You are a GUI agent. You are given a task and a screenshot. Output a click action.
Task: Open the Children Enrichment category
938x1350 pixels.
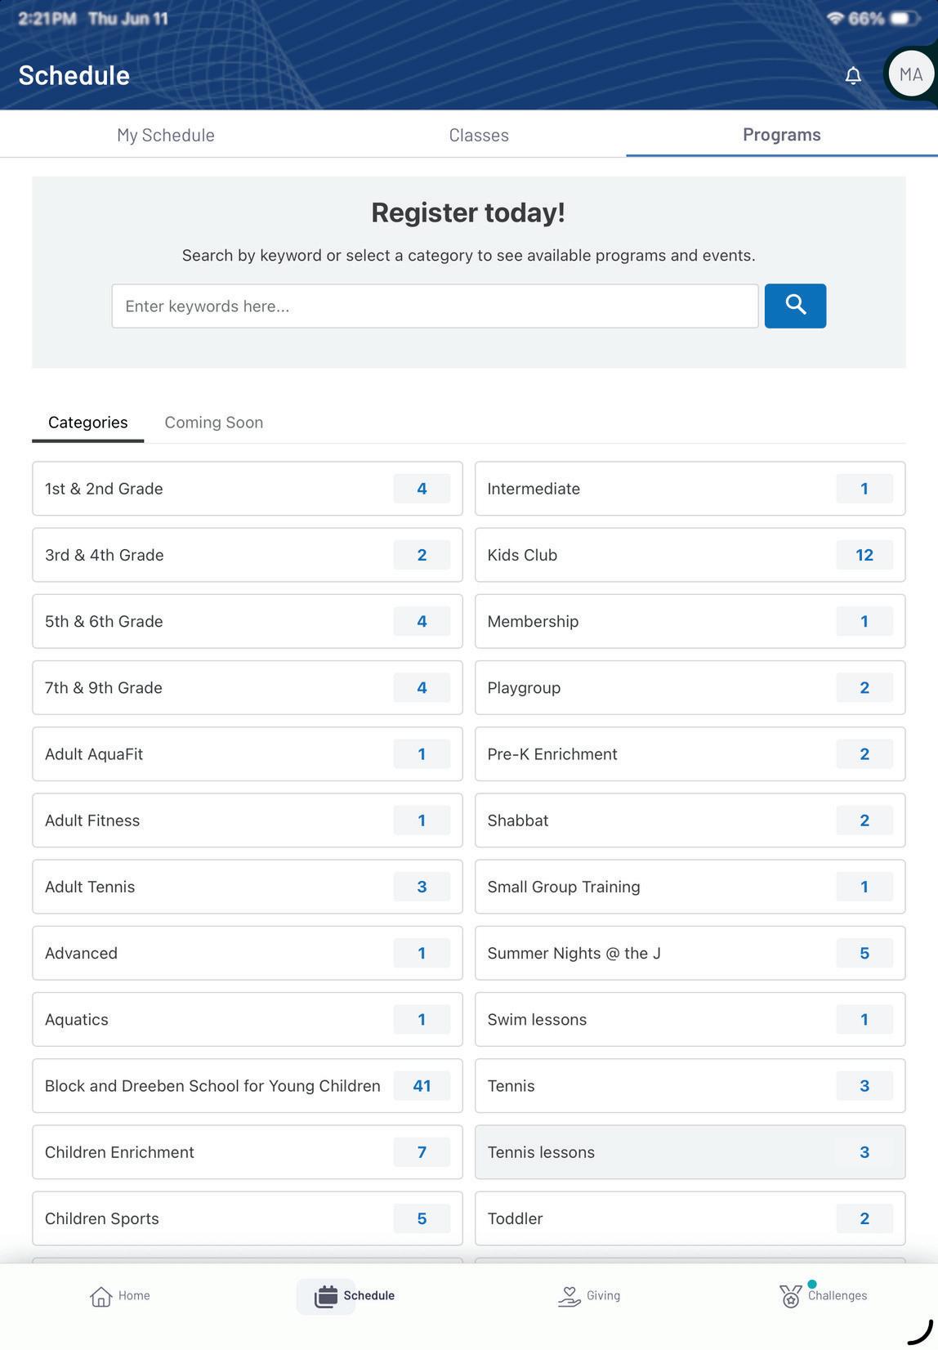(x=247, y=1152)
